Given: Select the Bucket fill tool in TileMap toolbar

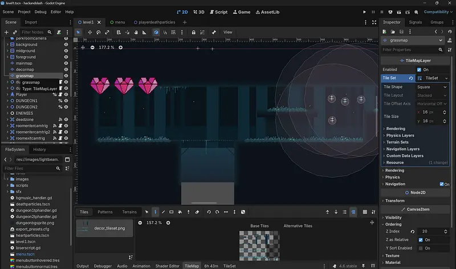Looking at the screenshot, I should 180,212.
